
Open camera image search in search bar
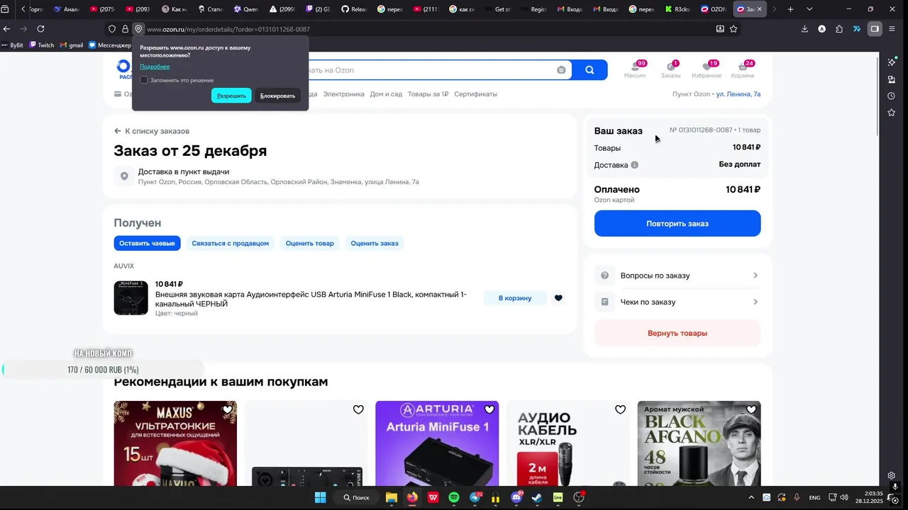tap(561, 70)
